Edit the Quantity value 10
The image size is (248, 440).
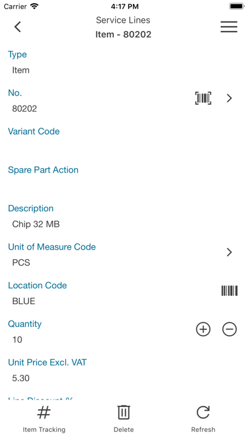(x=17, y=340)
